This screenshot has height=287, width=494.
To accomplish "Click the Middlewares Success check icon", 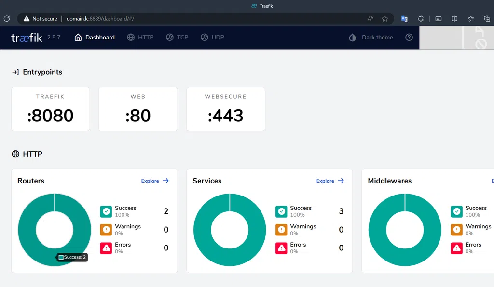I will pos(456,211).
